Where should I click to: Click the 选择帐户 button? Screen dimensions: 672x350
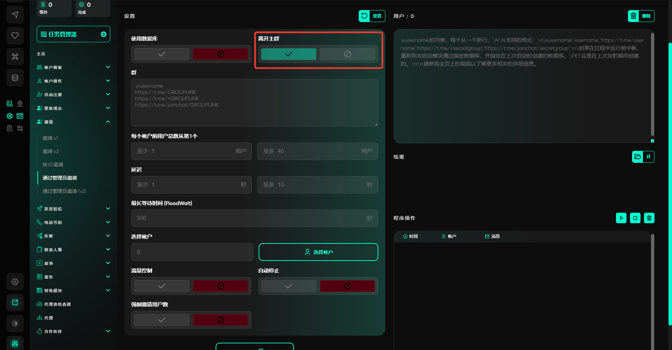point(318,252)
